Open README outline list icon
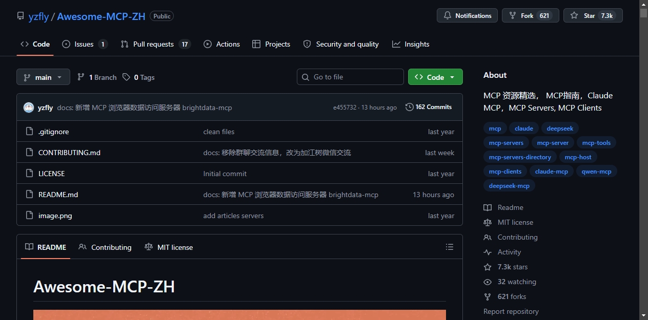Screen dimensions: 648x320 (450, 247)
